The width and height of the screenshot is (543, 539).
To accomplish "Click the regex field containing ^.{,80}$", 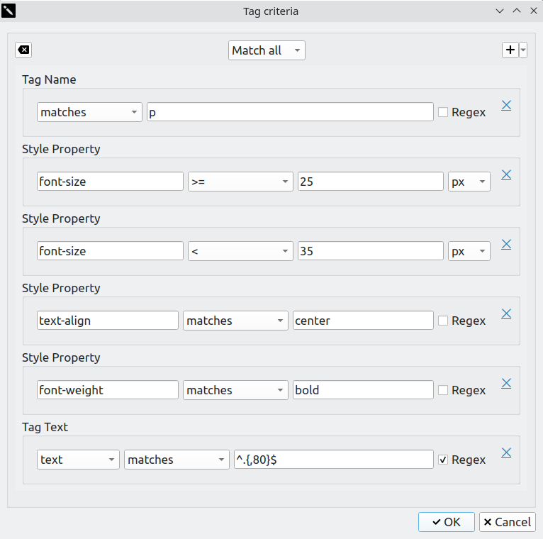I will (x=333, y=460).
